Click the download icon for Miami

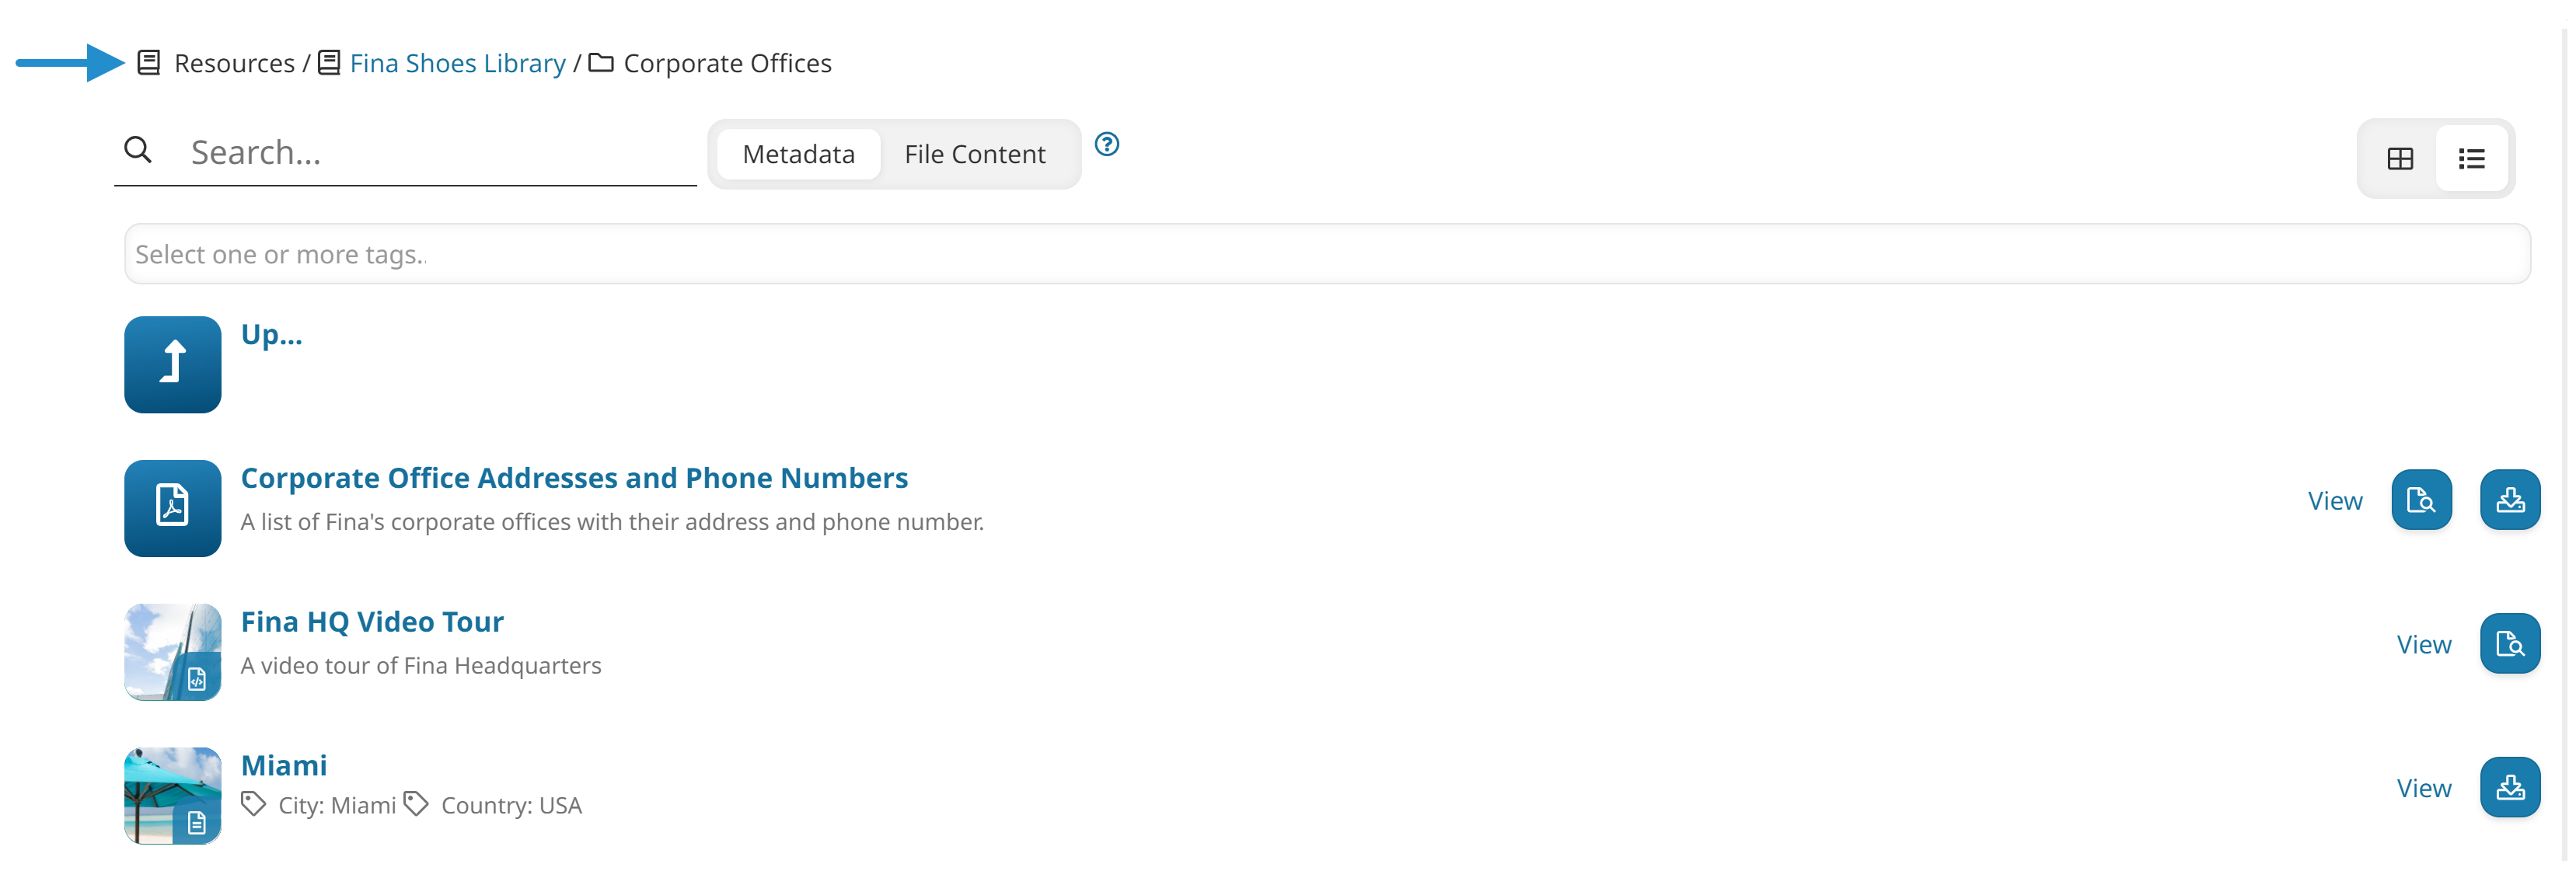(x=2508, y=787)
